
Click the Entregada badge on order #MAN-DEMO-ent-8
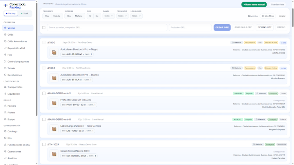coord(272,119)
